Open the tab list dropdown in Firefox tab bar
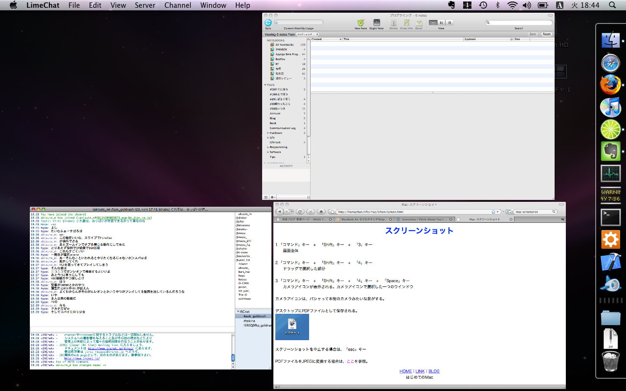The width and height of the screenshot is (626, 391). (562, 219)
